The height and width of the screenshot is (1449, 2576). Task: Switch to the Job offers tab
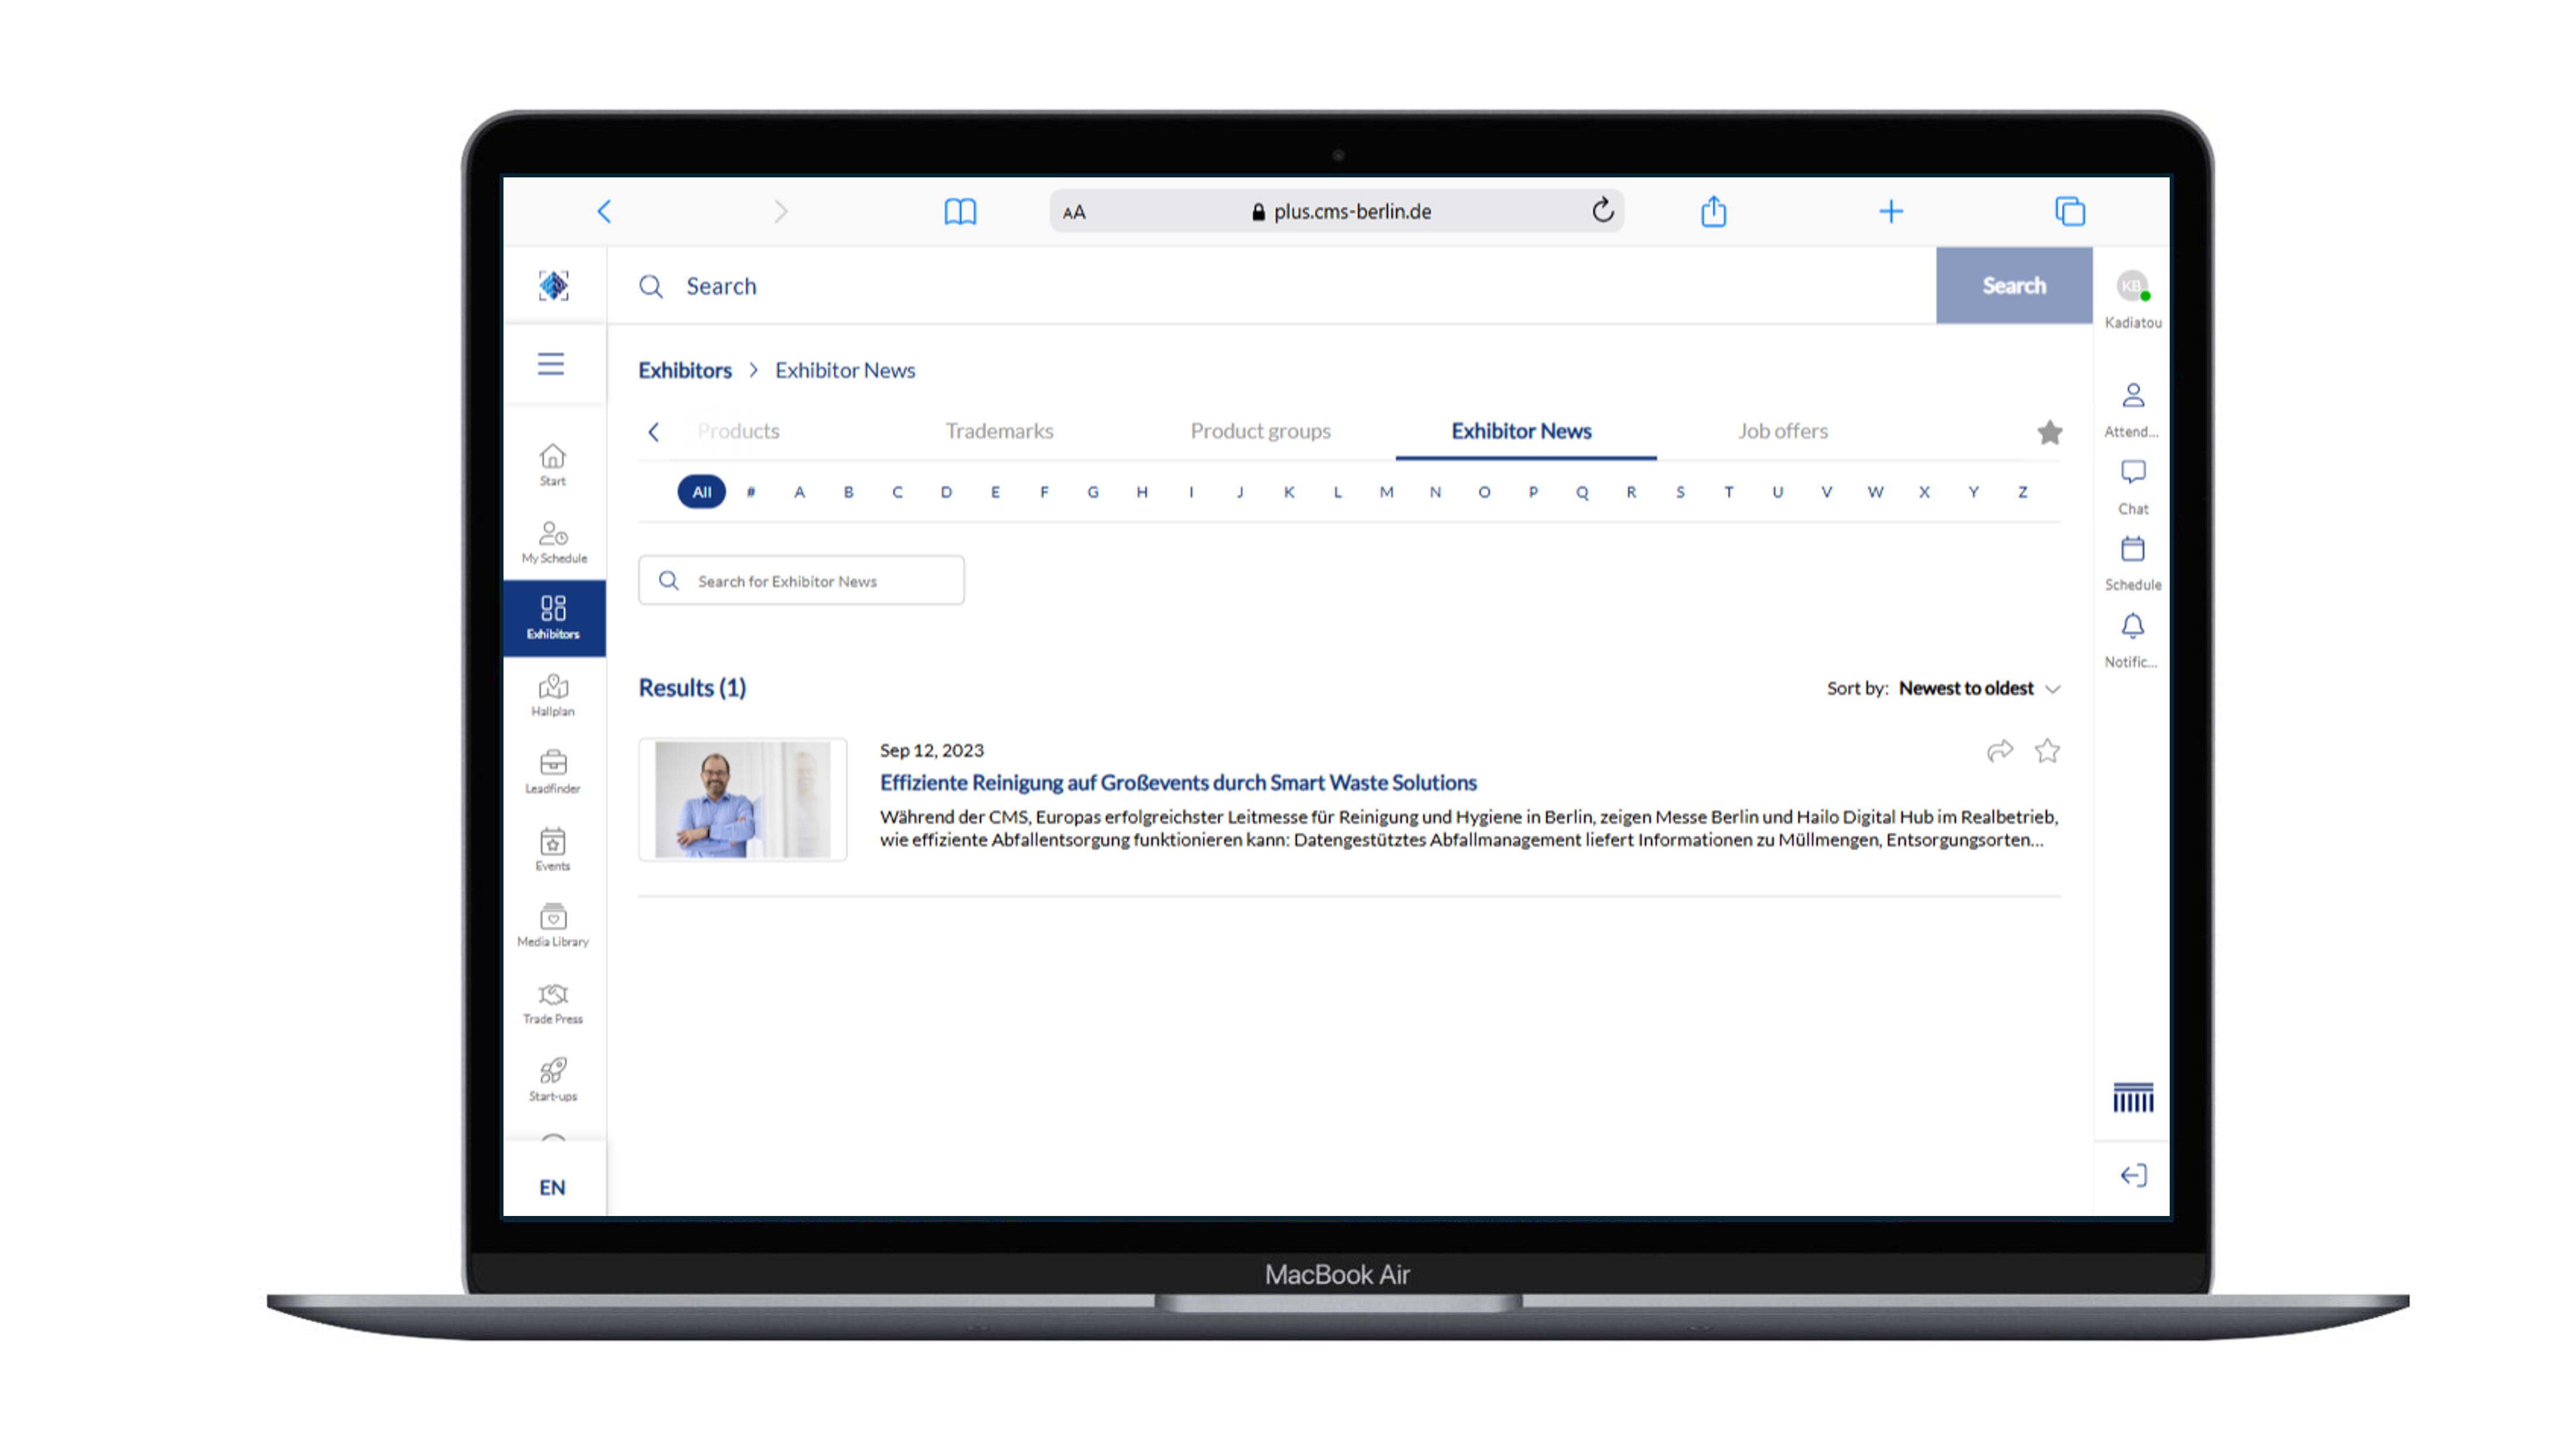[1782, 431]
